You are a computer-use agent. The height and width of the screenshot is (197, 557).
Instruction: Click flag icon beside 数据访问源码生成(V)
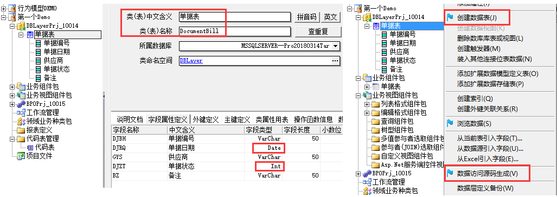(x=450, y=174)
